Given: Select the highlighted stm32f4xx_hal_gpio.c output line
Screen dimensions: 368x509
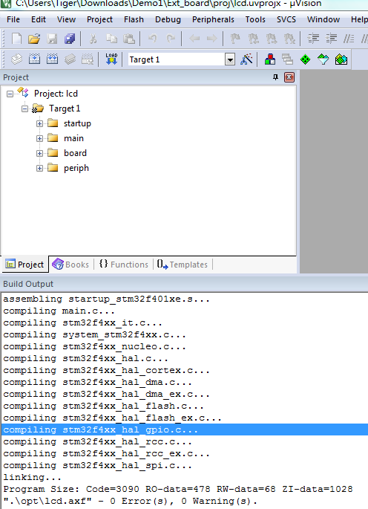Looking at the screenshot, I should pos(185,429).
